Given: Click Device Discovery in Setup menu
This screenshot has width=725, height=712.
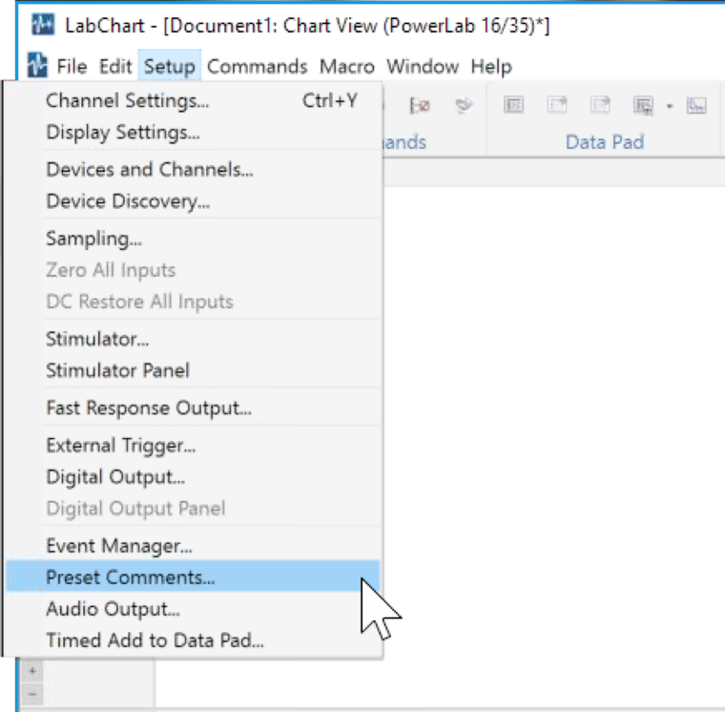Looking at the screenshot, I should (128, 201).
